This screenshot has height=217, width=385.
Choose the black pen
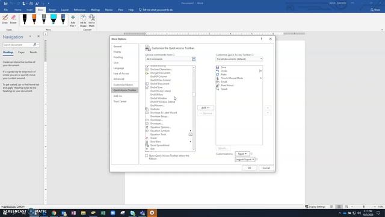pos(25,19)
